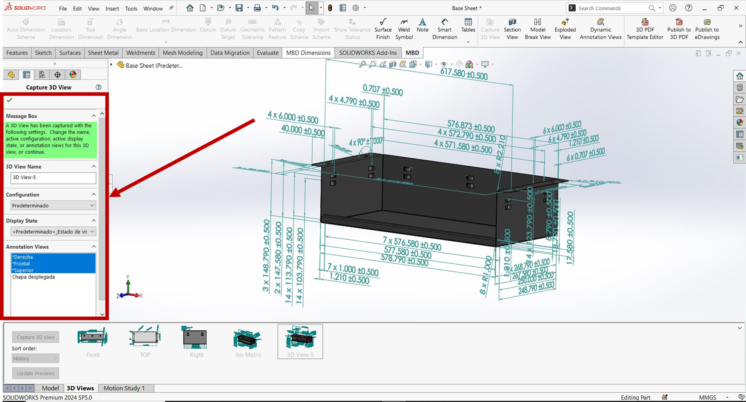Image resolution: width=746 pixels, height=402 pixels.
Task: Toggle the Superior annotation view selection
Action: (23, 270)
